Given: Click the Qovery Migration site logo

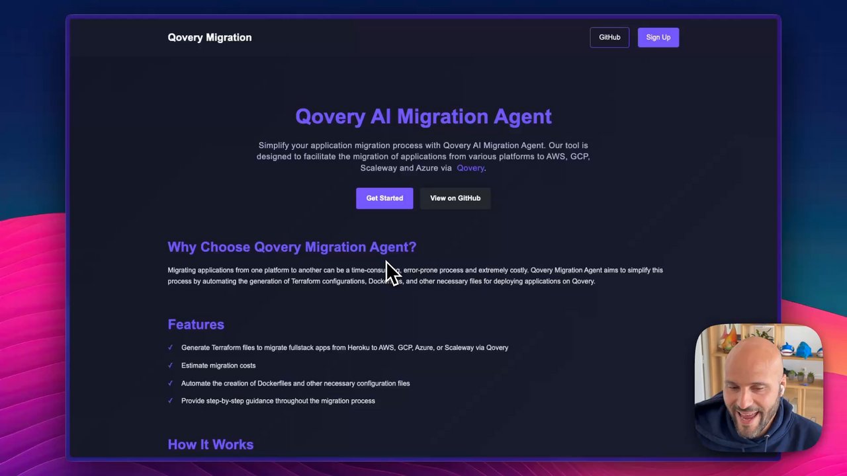Looking at the screenshot, I should click(x=209, y=38).
